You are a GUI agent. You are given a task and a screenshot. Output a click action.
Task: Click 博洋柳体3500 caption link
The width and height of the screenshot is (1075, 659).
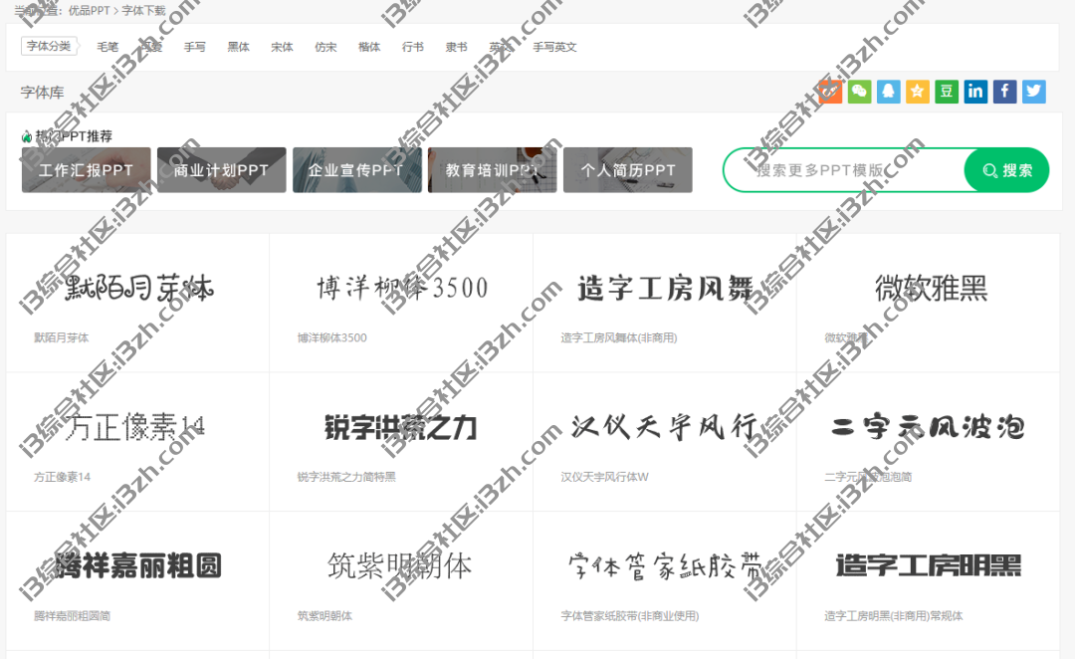[331, 337]
